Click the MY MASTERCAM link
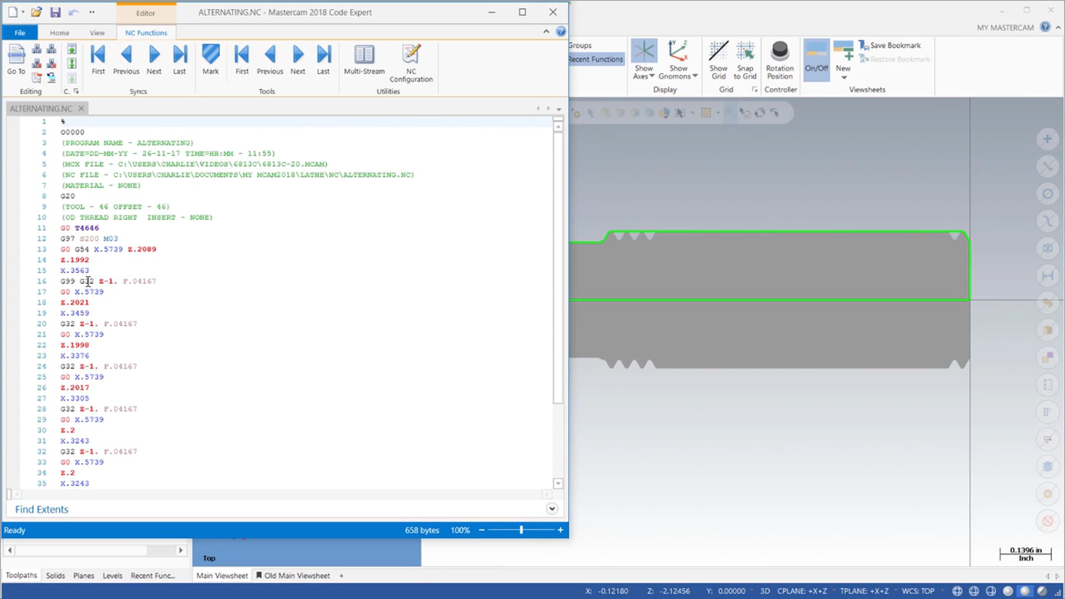 (x=1005, y=28)
